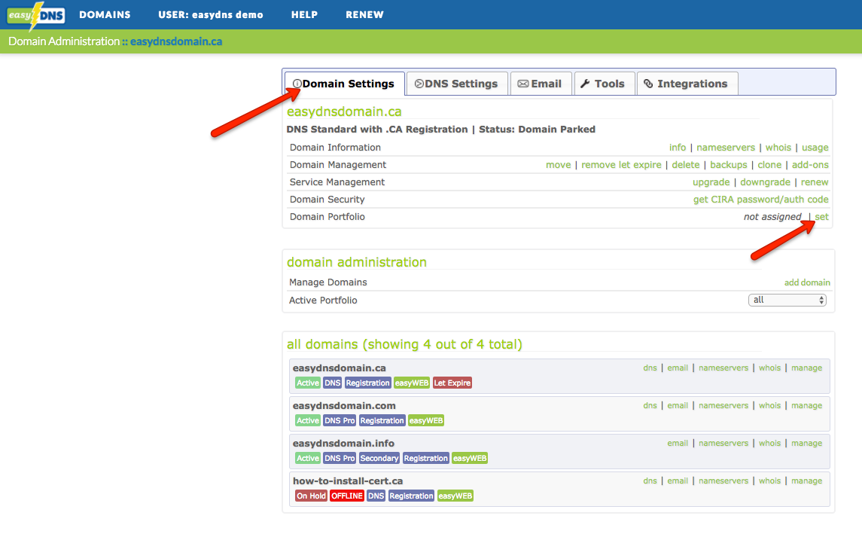Click the link icon on Integrations tab
This screenshot has width=862, height=537.
tap(649, 84)
